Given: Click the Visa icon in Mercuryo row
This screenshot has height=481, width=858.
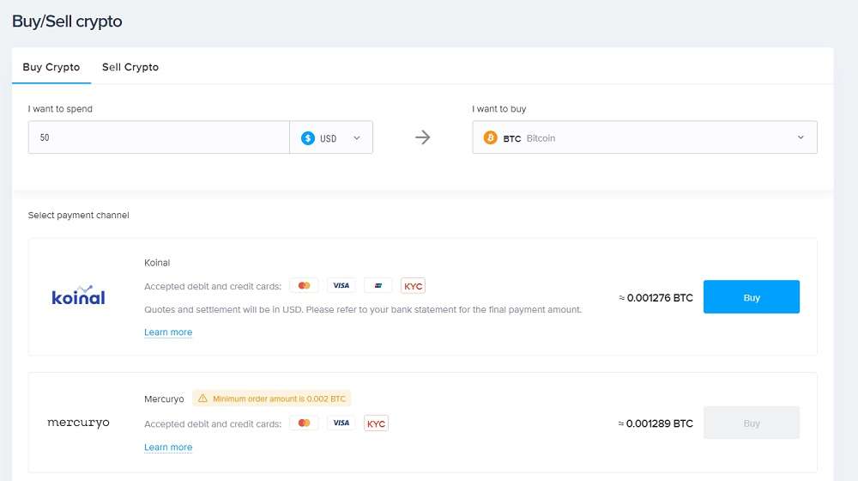Looking at the screenshot, I should pyautogui.click(x=341, y=423).
